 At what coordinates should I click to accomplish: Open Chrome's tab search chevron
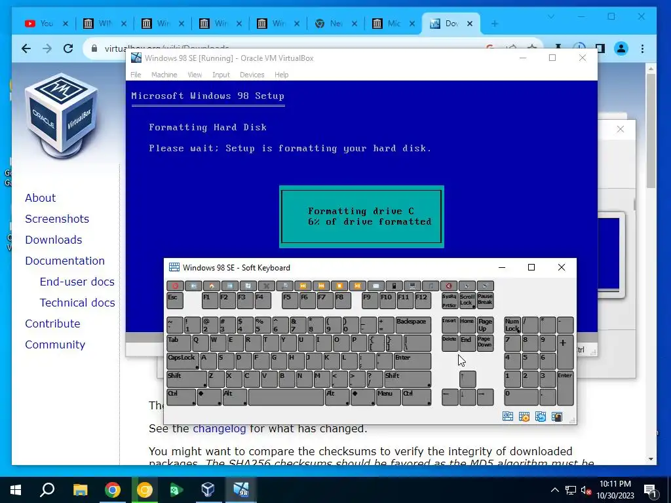550,16
